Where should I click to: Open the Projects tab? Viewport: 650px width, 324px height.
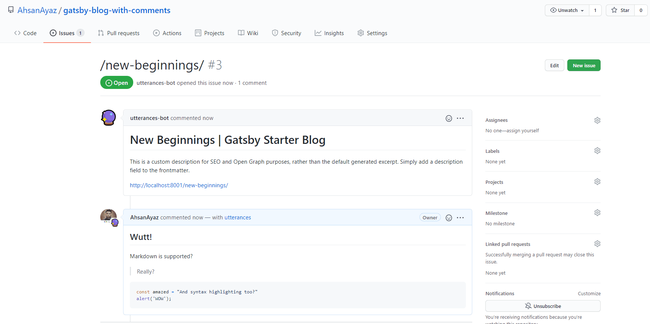(x=210, y=33)
